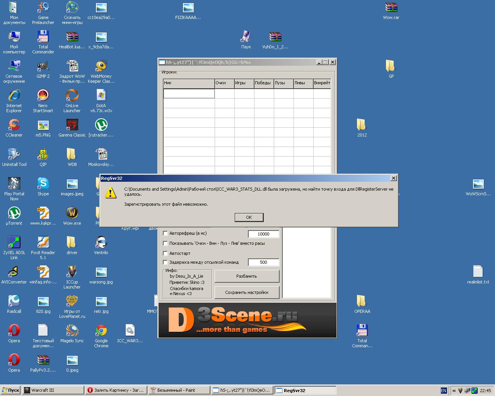Enable the Автостарт checkbox
The height and width of the screenshot is (396, 495).
tap(166, 253)
